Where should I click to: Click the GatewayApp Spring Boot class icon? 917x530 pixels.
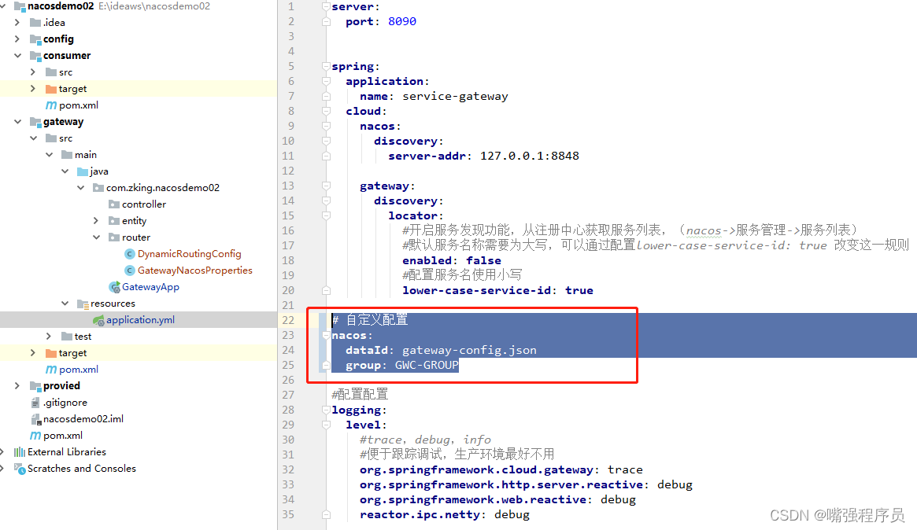(x=115, y=287)
